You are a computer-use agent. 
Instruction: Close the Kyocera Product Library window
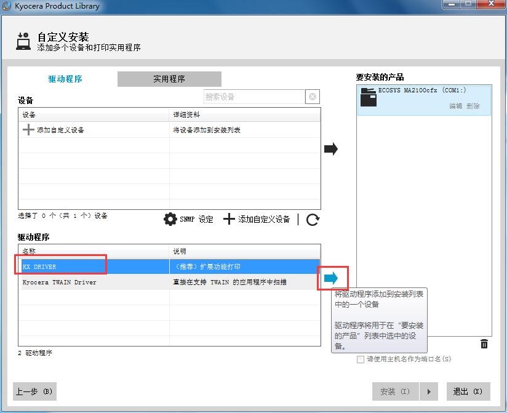coord(492,4)
